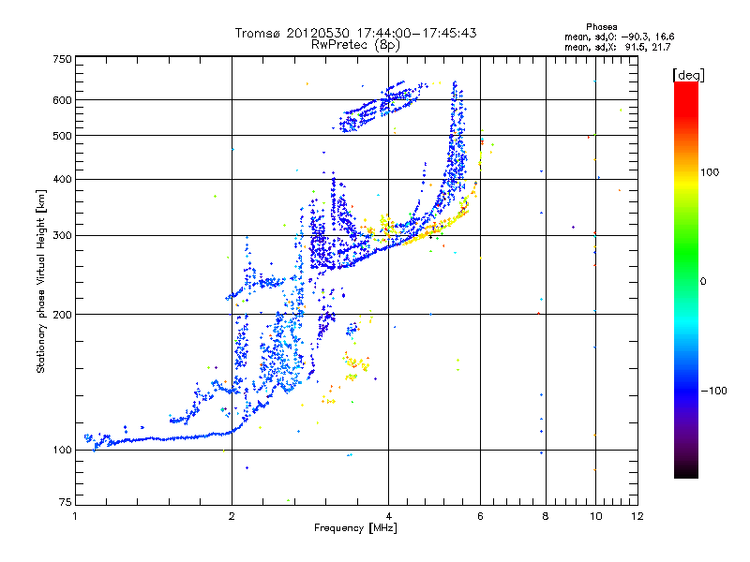The width and height of the screenshot is (750, 562).
Task: Click the colorbar tick label '0'
Action: 703,282
